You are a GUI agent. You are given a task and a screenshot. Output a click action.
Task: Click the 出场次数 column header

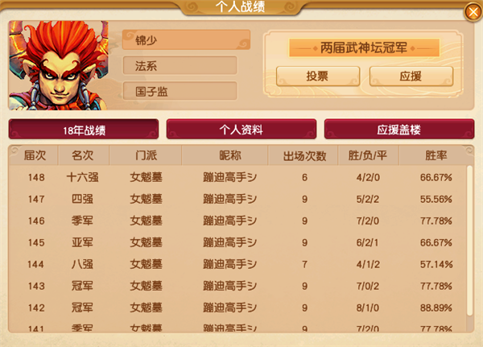[x=304, y=155]
